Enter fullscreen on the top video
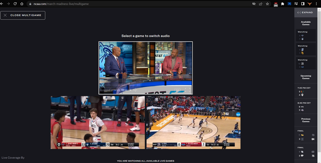 coord(188,90)
